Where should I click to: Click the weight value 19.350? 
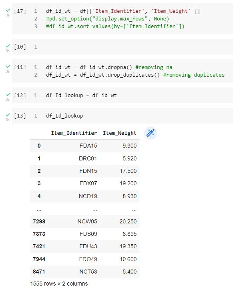128,246
